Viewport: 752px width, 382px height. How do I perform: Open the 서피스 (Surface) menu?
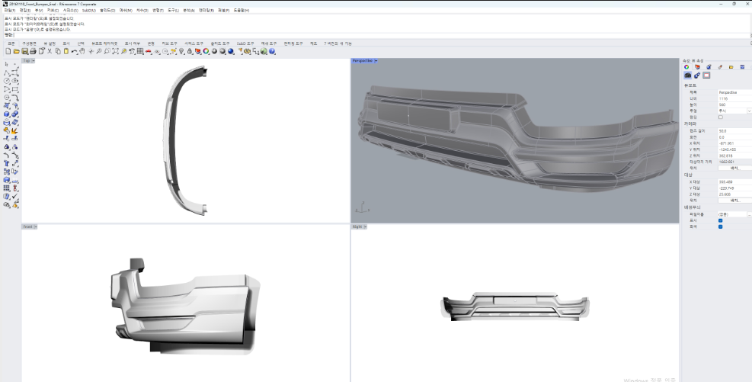71,10
